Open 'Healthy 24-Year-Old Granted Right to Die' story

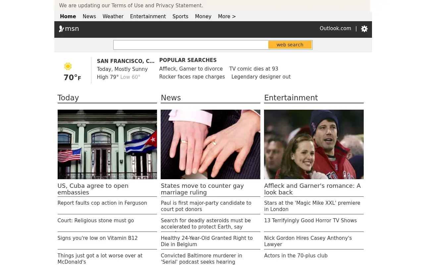207,241
